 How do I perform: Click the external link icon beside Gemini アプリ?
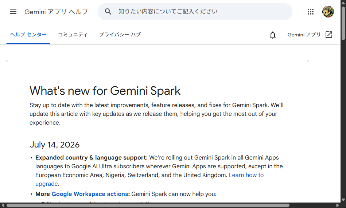click(x=329, y=35)
